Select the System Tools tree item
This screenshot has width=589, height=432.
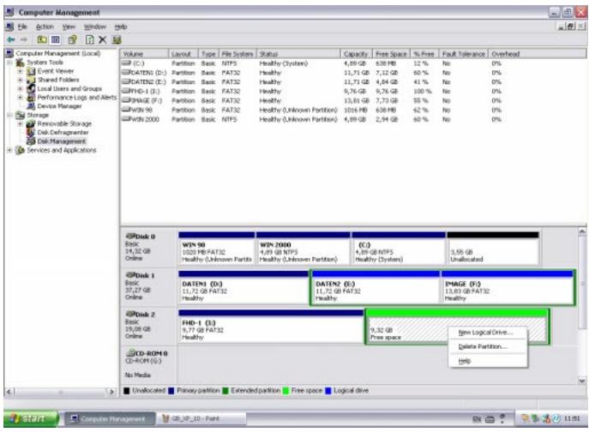click(x=45, y=63)
